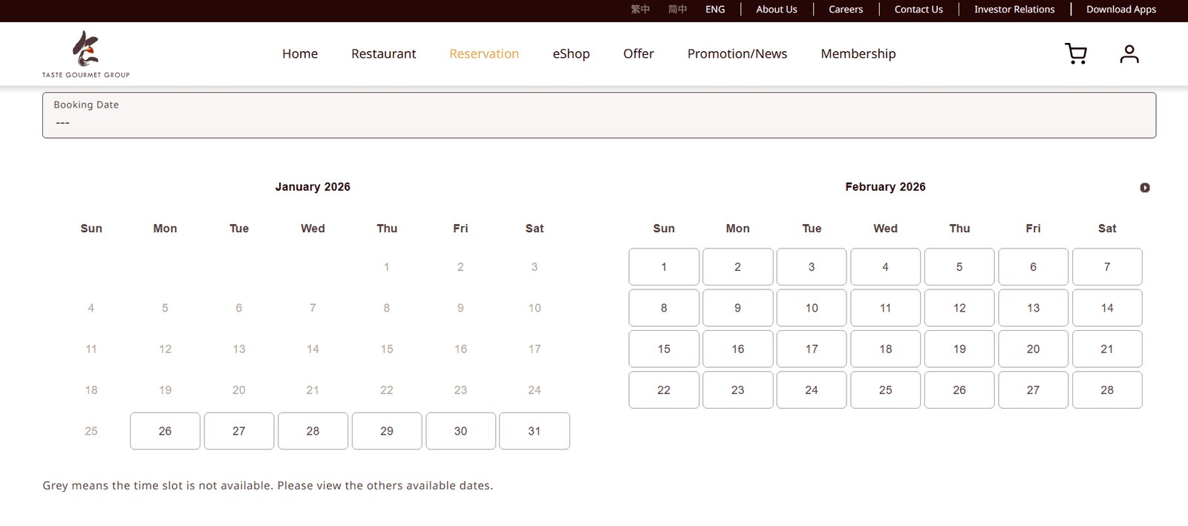Viewport: 1188px width, 526px height.
Task: Navigate to Membership page
Action: point(858,54)
